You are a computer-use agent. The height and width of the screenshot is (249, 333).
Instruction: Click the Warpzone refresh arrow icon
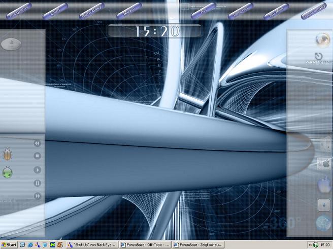[319, 56]
